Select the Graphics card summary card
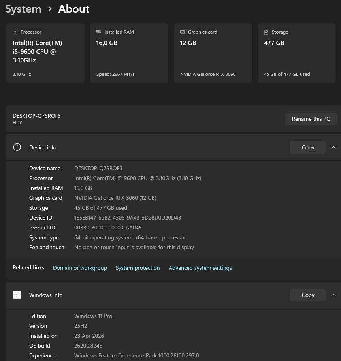Image resolution: width=341 pixels, height=361 pixels. click(x=213, y=53)
